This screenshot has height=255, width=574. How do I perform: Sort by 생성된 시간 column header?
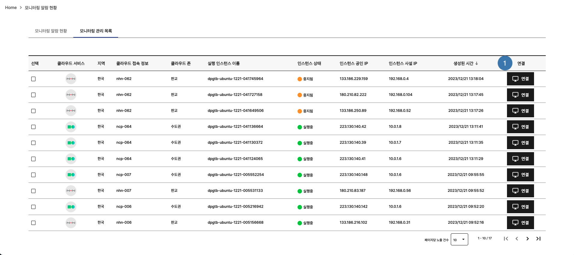click(x=463, y=63)
